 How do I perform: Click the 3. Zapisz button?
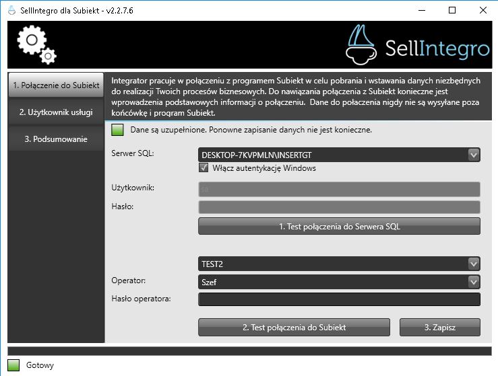pyautogui.click(x=439, y=327)
